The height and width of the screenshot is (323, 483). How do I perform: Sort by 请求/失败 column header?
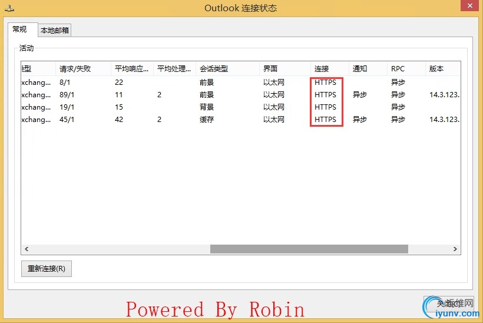83,69
